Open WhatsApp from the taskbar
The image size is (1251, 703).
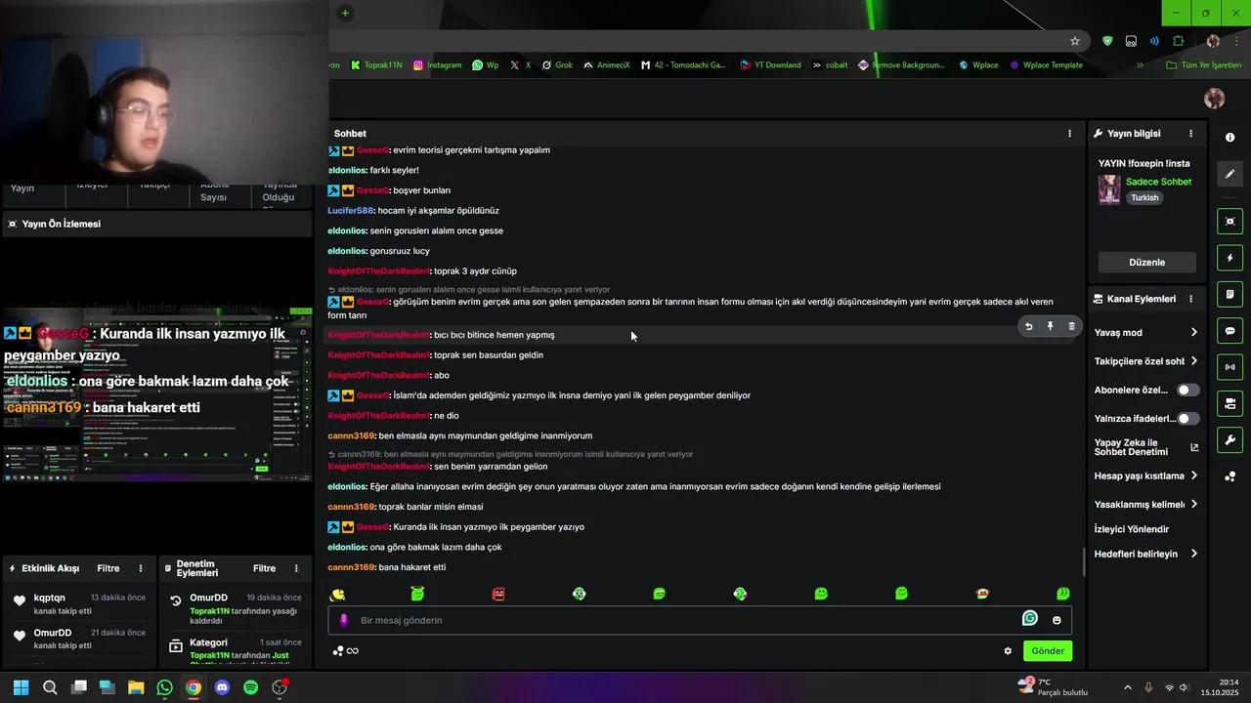(165, 687)
